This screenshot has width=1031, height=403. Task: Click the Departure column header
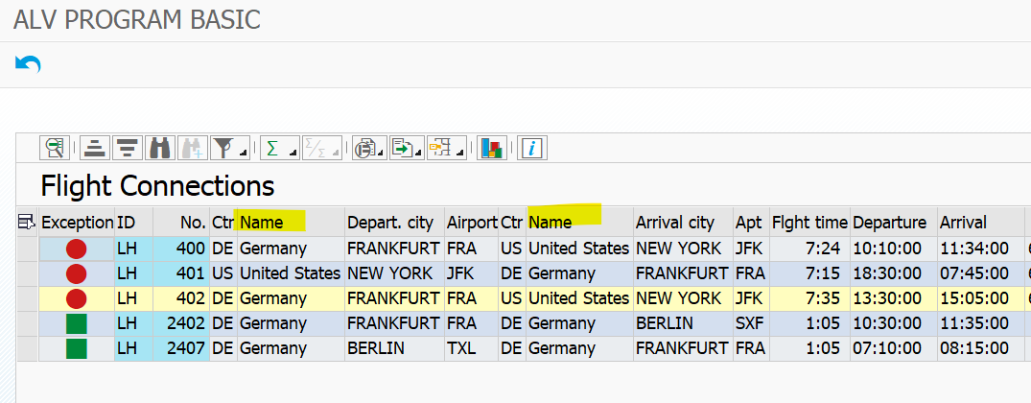coord(894,223)
